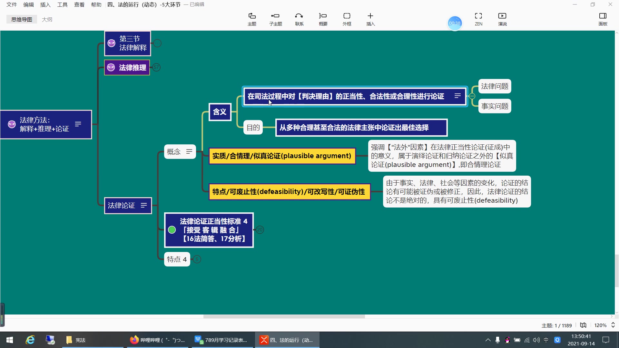The width and height of the screenshot is (619, 348).
Task: Collapse branches of the 判决理由 topic
Action: click(x=472, y=96)
